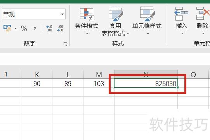Expand the 条件格式 dropdown arrow
Viewport: 210px width, 140px height.
(87, 33)
